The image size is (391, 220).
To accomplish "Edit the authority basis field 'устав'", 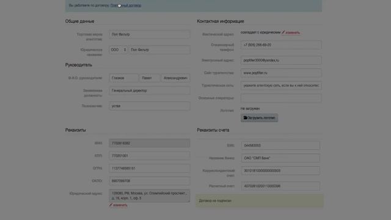I will pos(149,106).
